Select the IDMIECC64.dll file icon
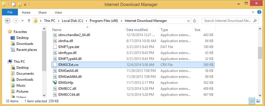 pos(55,95)
